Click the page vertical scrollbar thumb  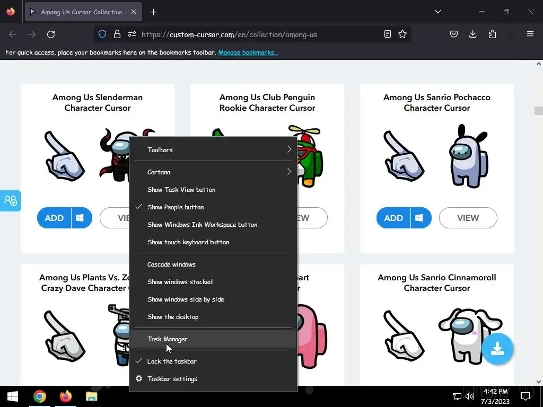pos(539,110)
